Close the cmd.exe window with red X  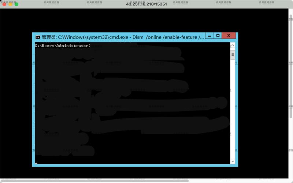[x=229, y=36]
